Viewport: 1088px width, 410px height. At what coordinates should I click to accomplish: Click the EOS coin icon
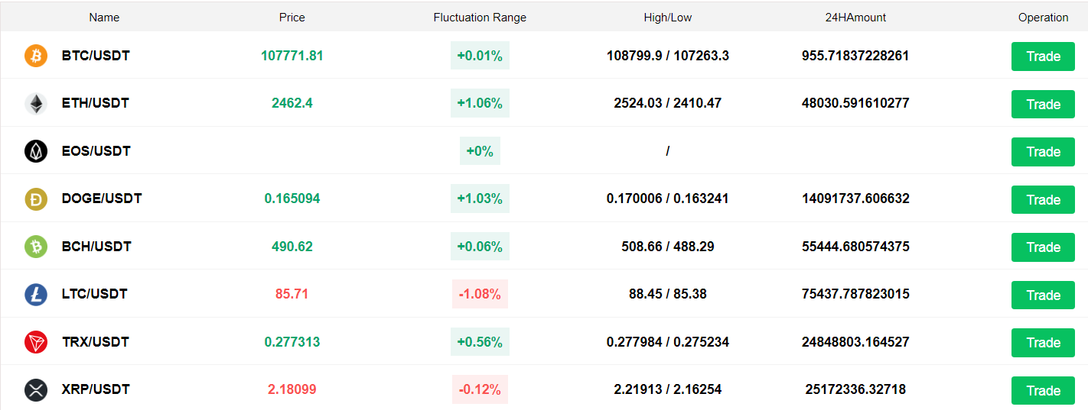(36, 151)
